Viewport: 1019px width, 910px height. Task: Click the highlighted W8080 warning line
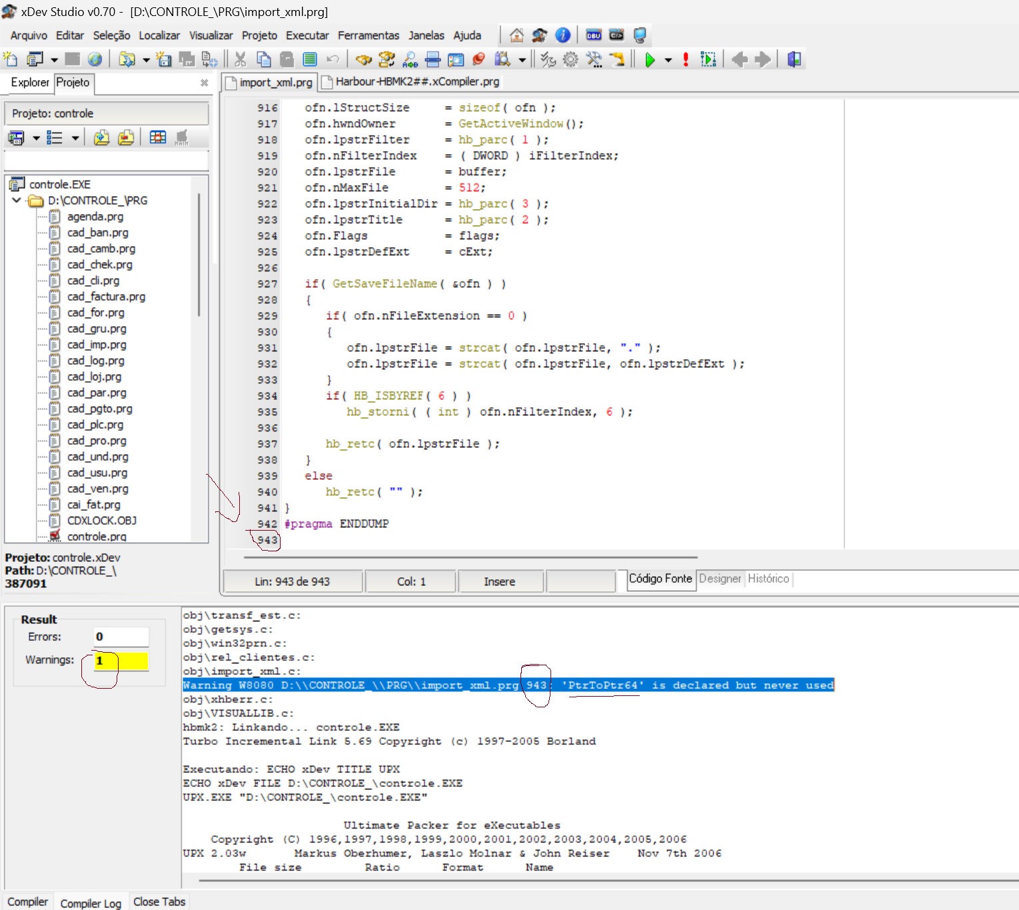point(508,685)
